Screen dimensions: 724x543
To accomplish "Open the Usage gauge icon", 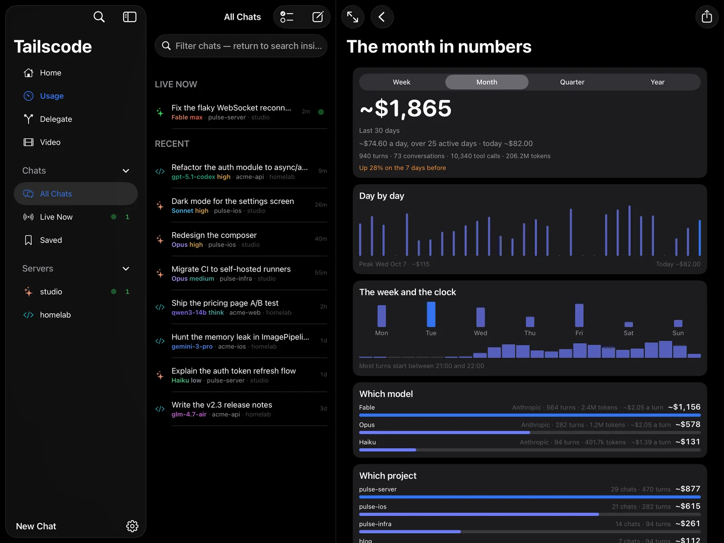I will (29, 96).
